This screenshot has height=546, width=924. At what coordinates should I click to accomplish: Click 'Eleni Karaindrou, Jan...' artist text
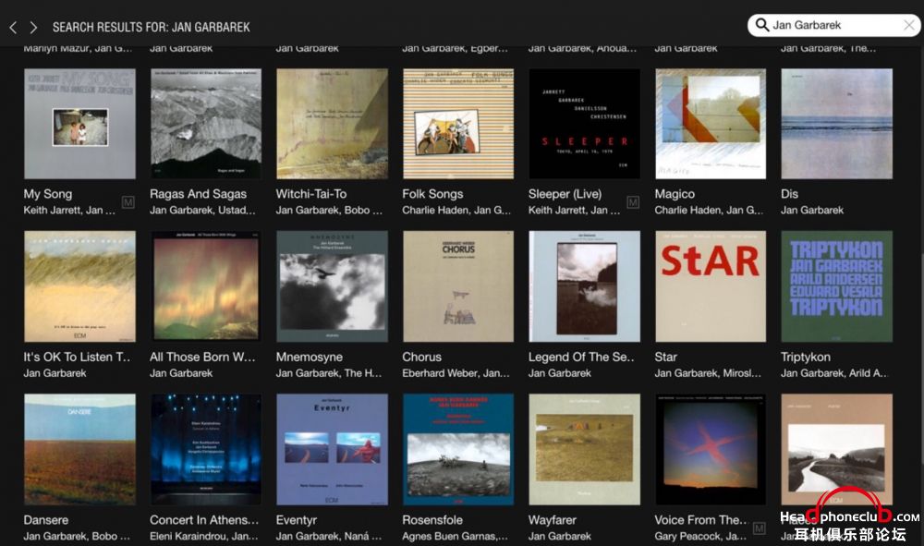coord(204,537)
